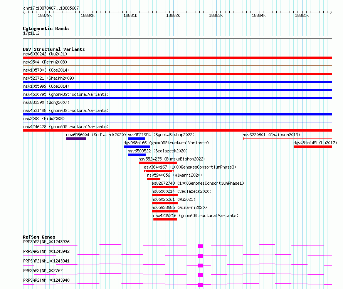Click the purple nsv6586004 variant bar

tap(76, 139)
